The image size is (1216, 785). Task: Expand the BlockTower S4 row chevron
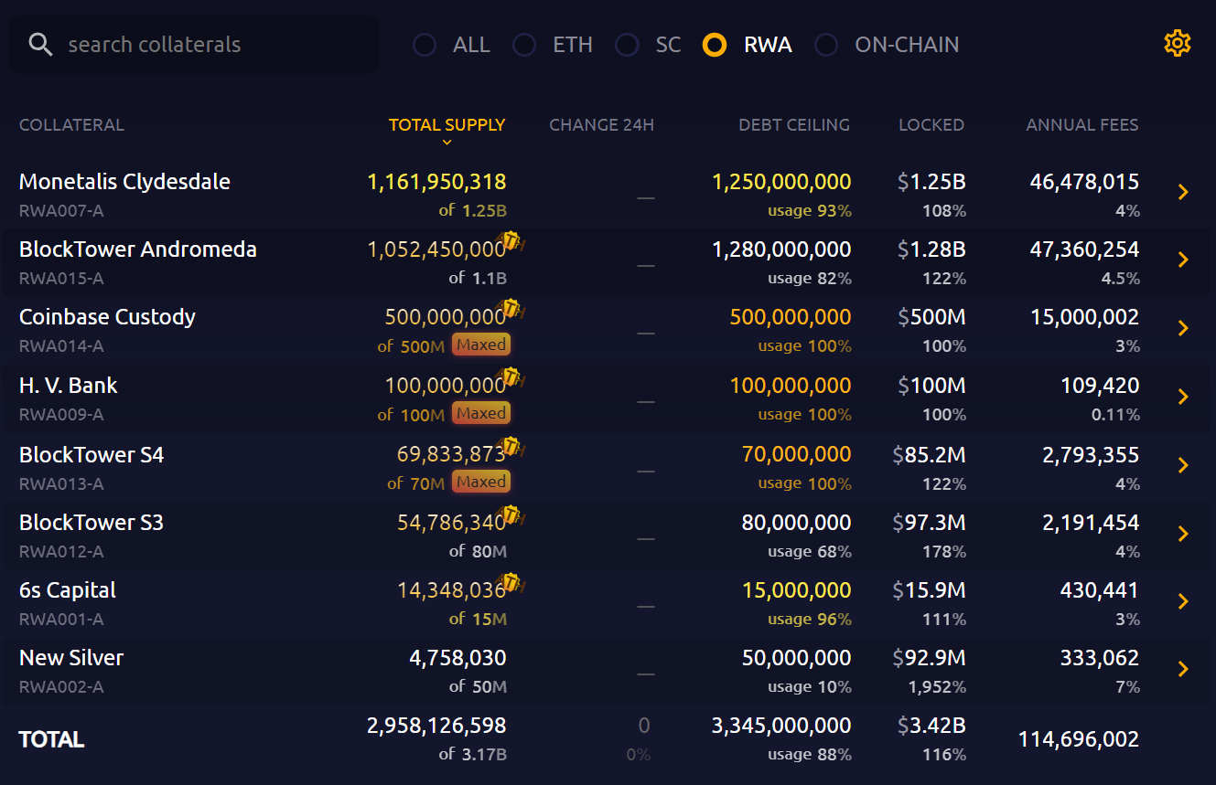point(1183,465)
